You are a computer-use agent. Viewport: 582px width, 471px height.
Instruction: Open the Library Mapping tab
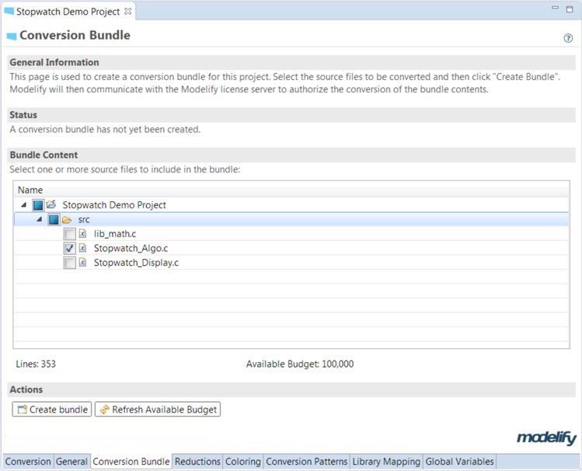(x=386, y=462)
